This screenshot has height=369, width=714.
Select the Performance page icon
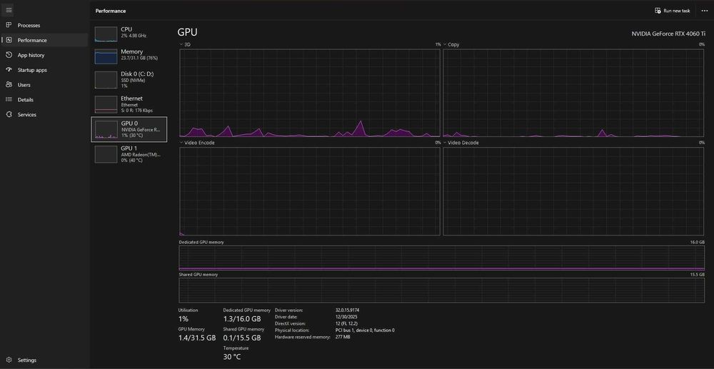(9, 40)
